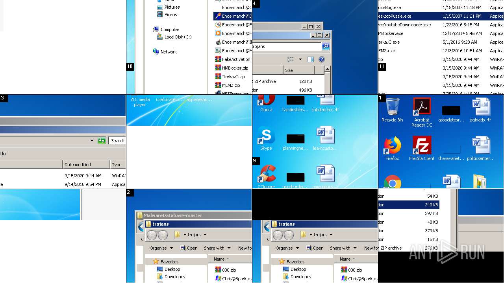Select the highlighted esktopPuzzle.exe row
504x283 pixels.
(x=441, y=16)
